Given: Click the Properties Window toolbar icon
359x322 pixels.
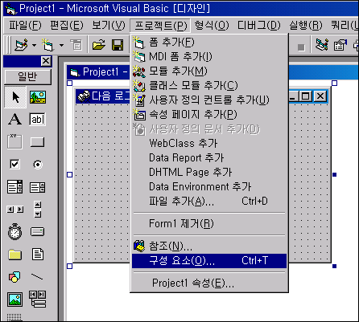Looking at the screenshot, I should [x=340, y=45].
